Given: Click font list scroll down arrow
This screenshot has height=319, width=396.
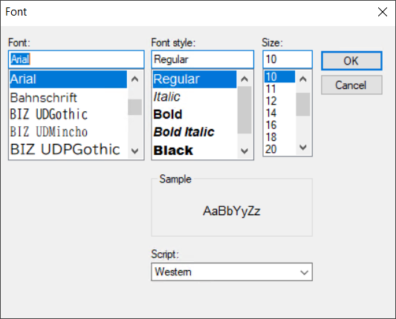Looking at the screenshot, I should click(x=135, y=151).
